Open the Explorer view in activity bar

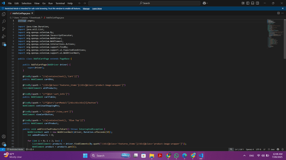(4, 14)
